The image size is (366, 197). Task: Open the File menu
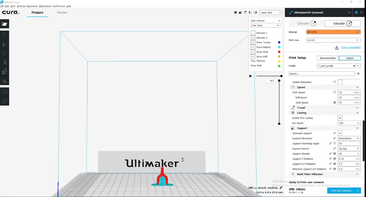pos(2,6)
